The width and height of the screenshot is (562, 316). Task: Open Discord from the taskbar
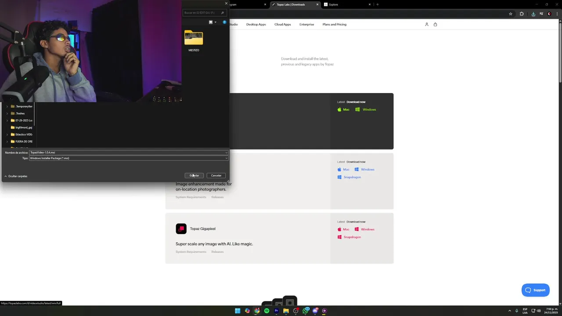[x=315, y=311]
